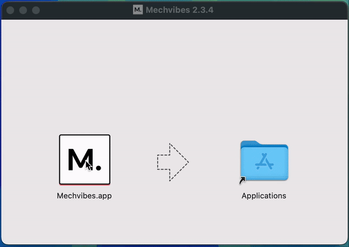Click the tab top of the Applications folder
349x247 pixels.
point(251,143)
